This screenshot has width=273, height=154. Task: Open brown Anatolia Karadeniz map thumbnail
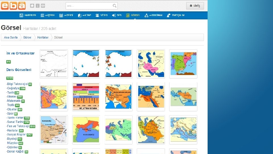pyautogui.click(x=54, y=129)
